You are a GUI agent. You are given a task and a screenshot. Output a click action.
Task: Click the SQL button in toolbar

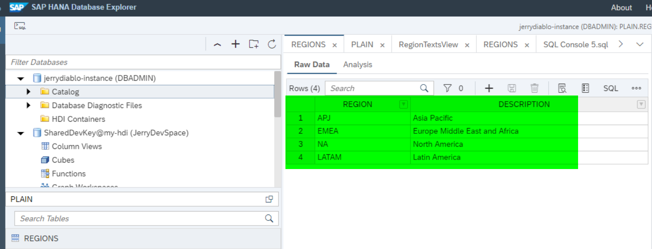[611, 88]
